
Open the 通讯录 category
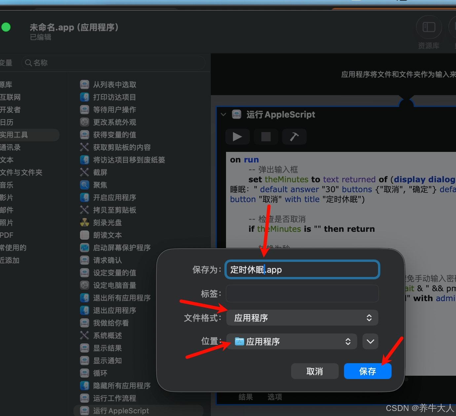tap(10, 148)
